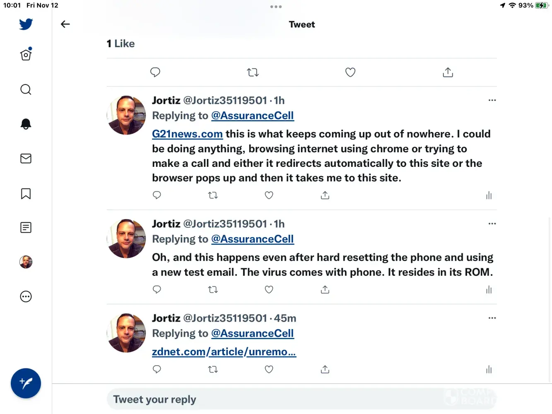This screenshot has width=552, height=414.
Task: Open more options on hard resetting reply
Action: tap(492, 224)
